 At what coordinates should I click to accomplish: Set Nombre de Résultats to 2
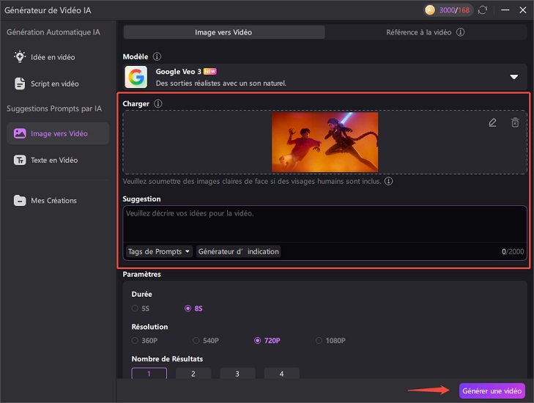coord(193,374)
